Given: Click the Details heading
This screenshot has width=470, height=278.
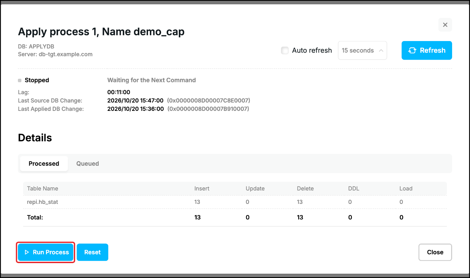Looking at the screenshot, I should [x=35, y=138].
